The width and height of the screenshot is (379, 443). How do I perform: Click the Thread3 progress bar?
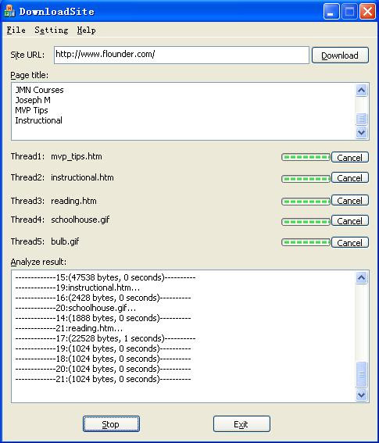pyautogui.click(x=306, y=201)
